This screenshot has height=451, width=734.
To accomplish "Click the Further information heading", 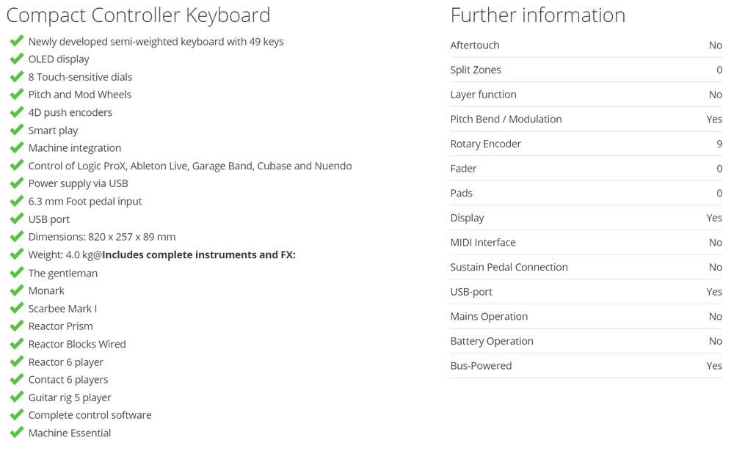I will pos(538,15).
